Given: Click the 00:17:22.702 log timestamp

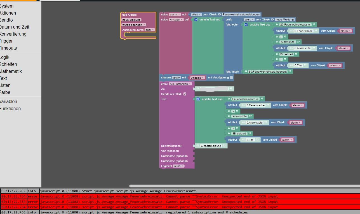Looking at the screenshot, I should (x=13, y=191).
